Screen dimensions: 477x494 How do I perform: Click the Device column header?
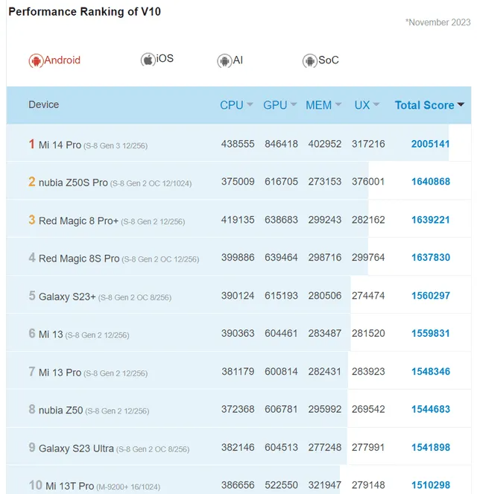pyautogui.click(x=43, y=104)
